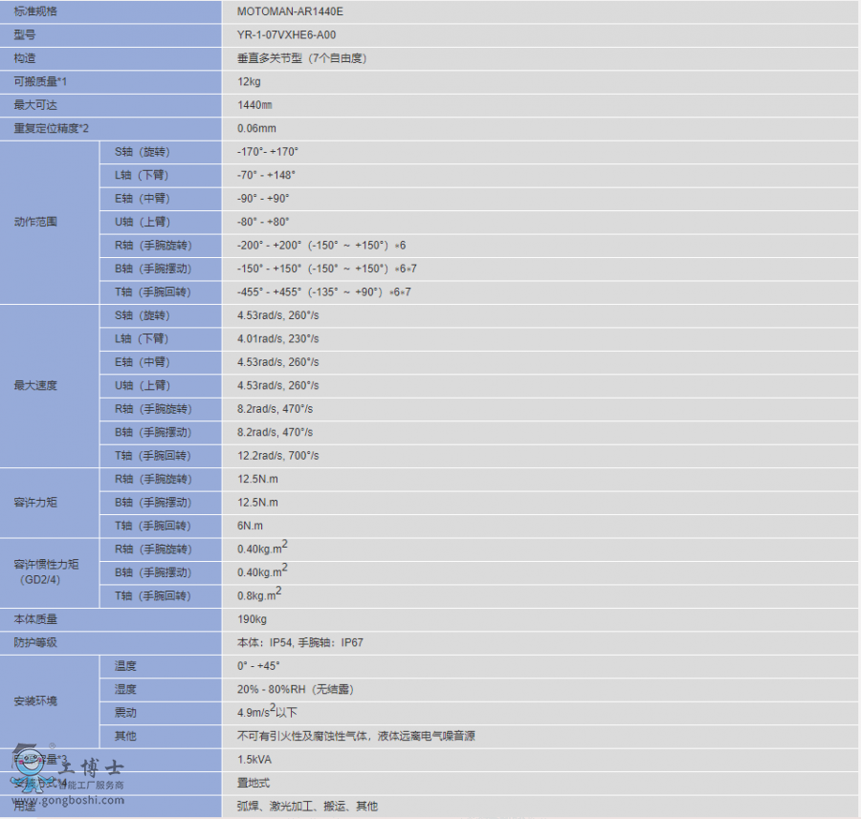Select the 4.9m/s²以下 vibration value
The width and height of the screenshot is (861, 819).
click(267, 711)
